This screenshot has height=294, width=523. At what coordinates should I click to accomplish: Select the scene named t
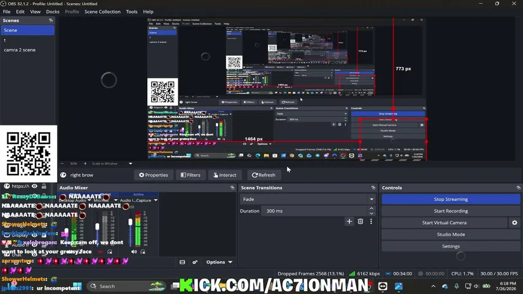pos(28,40)
